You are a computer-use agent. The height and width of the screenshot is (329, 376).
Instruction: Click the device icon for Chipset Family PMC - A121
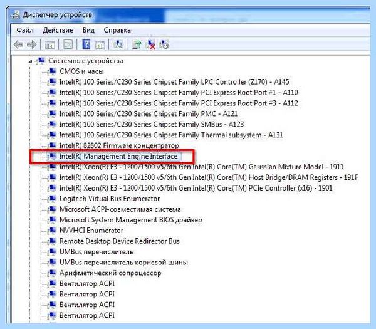[52, 113]
